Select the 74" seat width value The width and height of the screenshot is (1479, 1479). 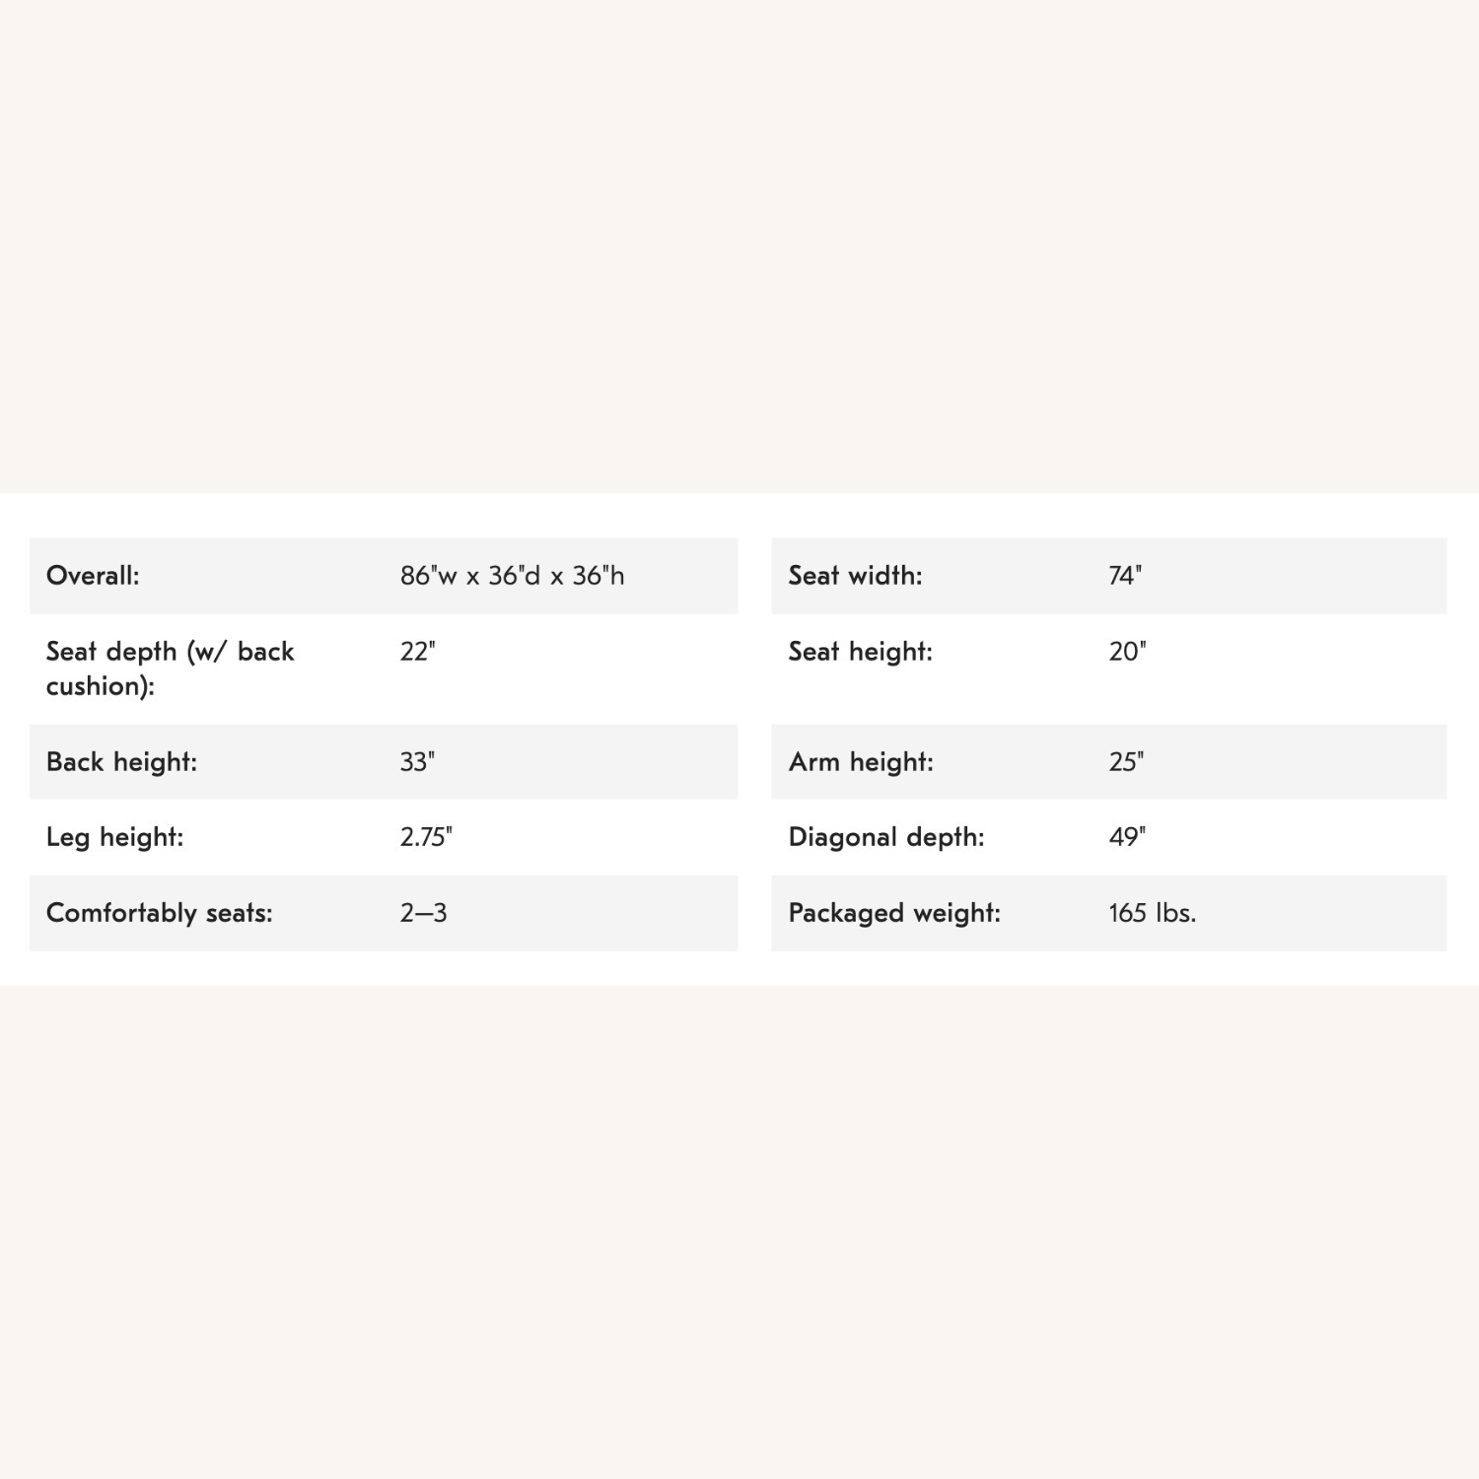click(1125, 576)
